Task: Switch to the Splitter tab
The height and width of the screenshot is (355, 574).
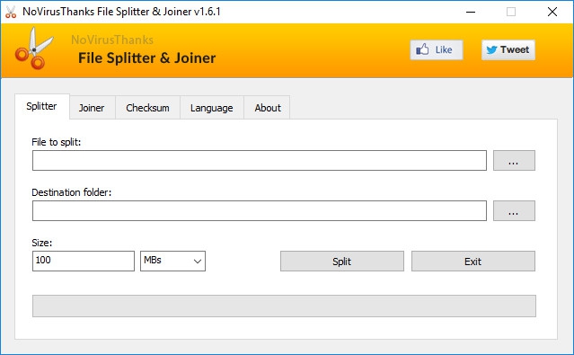Action: pyautogui.click(x=41, y=106)
